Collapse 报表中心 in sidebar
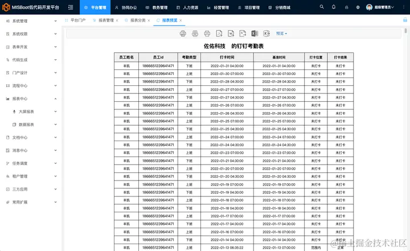The image size is (410, 251). coord(31,98)
